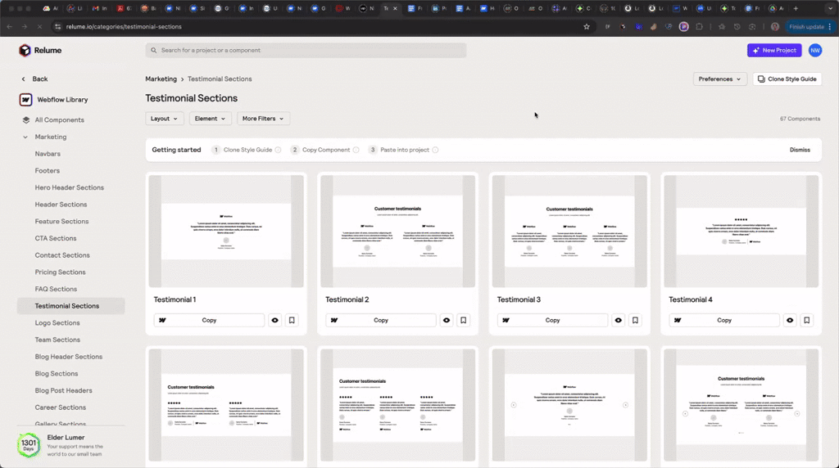Go to Hero Header Sections
This screenshot has height=468, width=839.
click(69, 187)
